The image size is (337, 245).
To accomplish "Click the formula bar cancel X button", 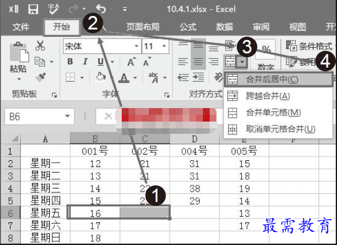I will click(108, 116).
